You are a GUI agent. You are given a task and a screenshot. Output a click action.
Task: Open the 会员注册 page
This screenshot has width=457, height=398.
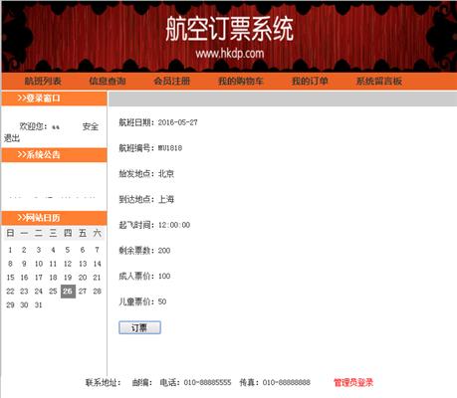(x=171, y=81)
